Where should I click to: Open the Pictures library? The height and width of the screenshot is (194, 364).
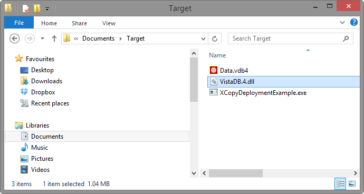click(42, 159)
